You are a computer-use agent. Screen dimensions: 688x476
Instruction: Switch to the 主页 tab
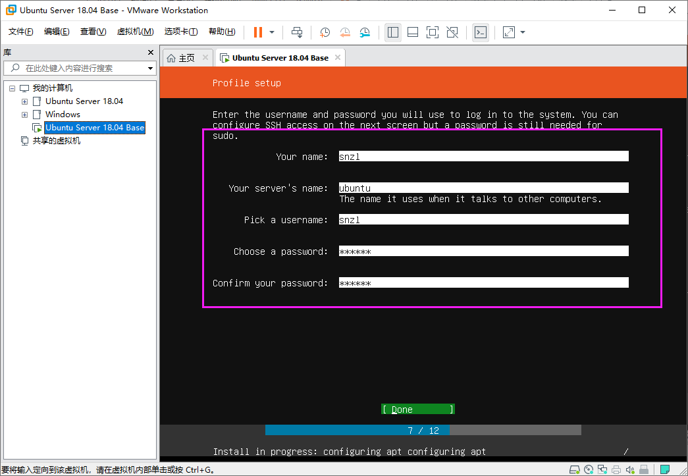(186, 58)
